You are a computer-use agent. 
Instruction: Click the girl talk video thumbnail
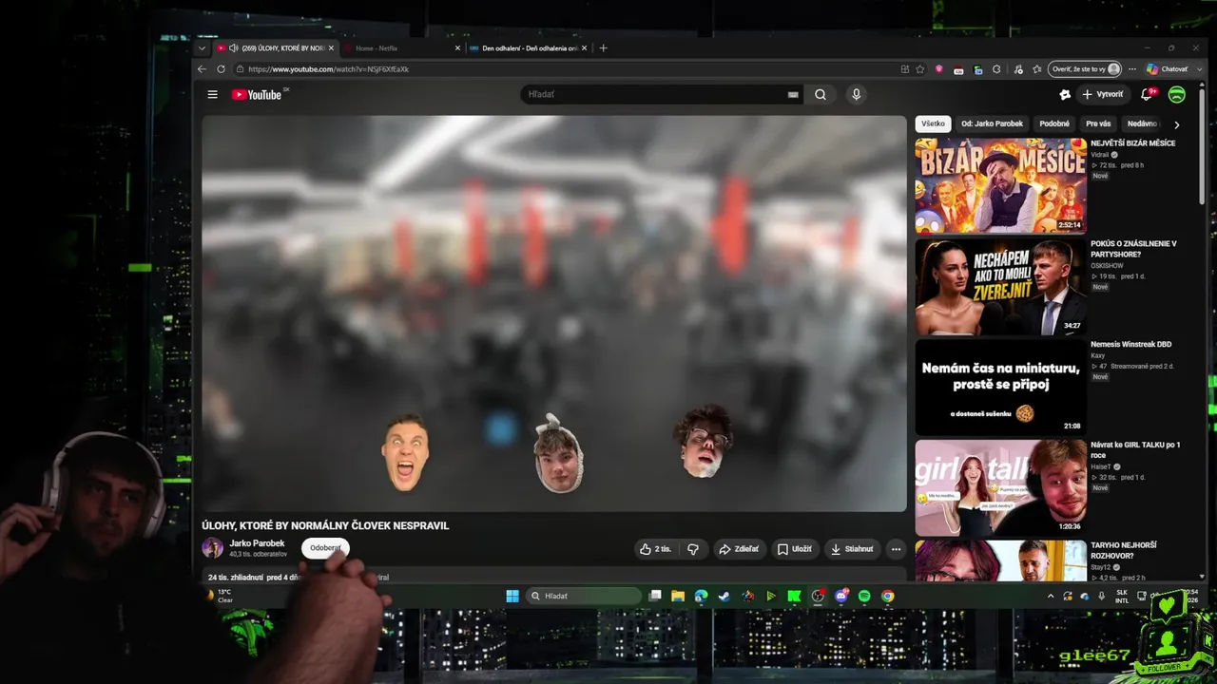click(1000, 487)
